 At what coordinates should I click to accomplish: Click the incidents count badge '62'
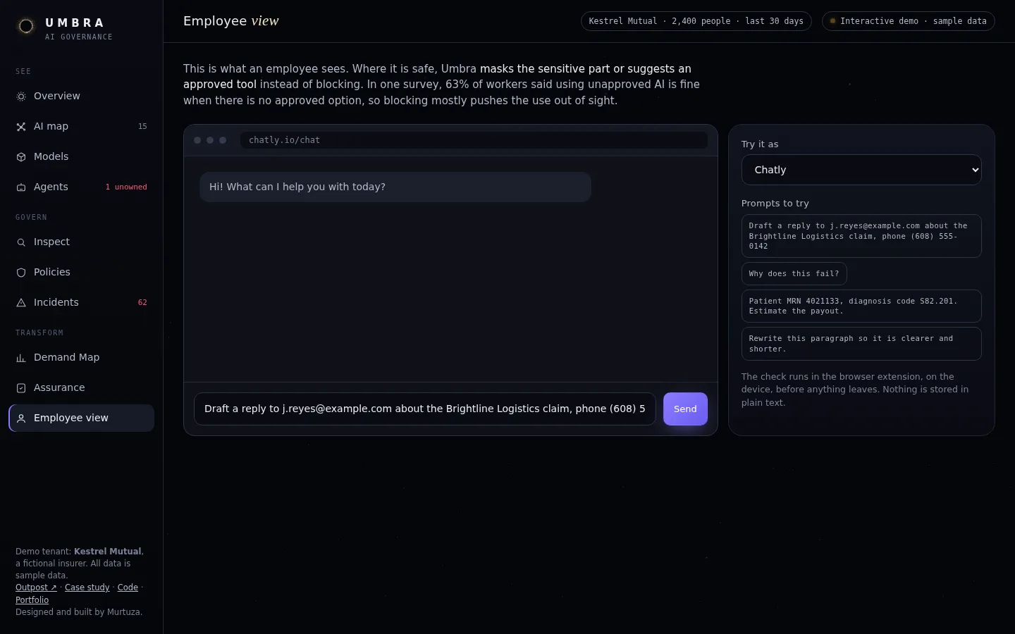tap(142, 302)
